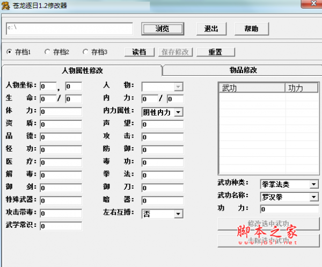Click the 体力 input field
Image resolution: width=322 pixels, height=267 pixels.
pos(61,112)
